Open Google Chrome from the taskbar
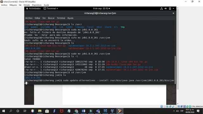Viewport: 203px width, 114px height. point(76,111)
